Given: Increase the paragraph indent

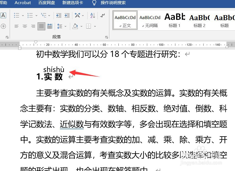Looking at the screenshot, I should coord(67,15).
